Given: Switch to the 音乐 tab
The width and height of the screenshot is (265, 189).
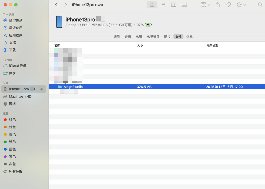Looking at the screenshot, I should [128, 37].
